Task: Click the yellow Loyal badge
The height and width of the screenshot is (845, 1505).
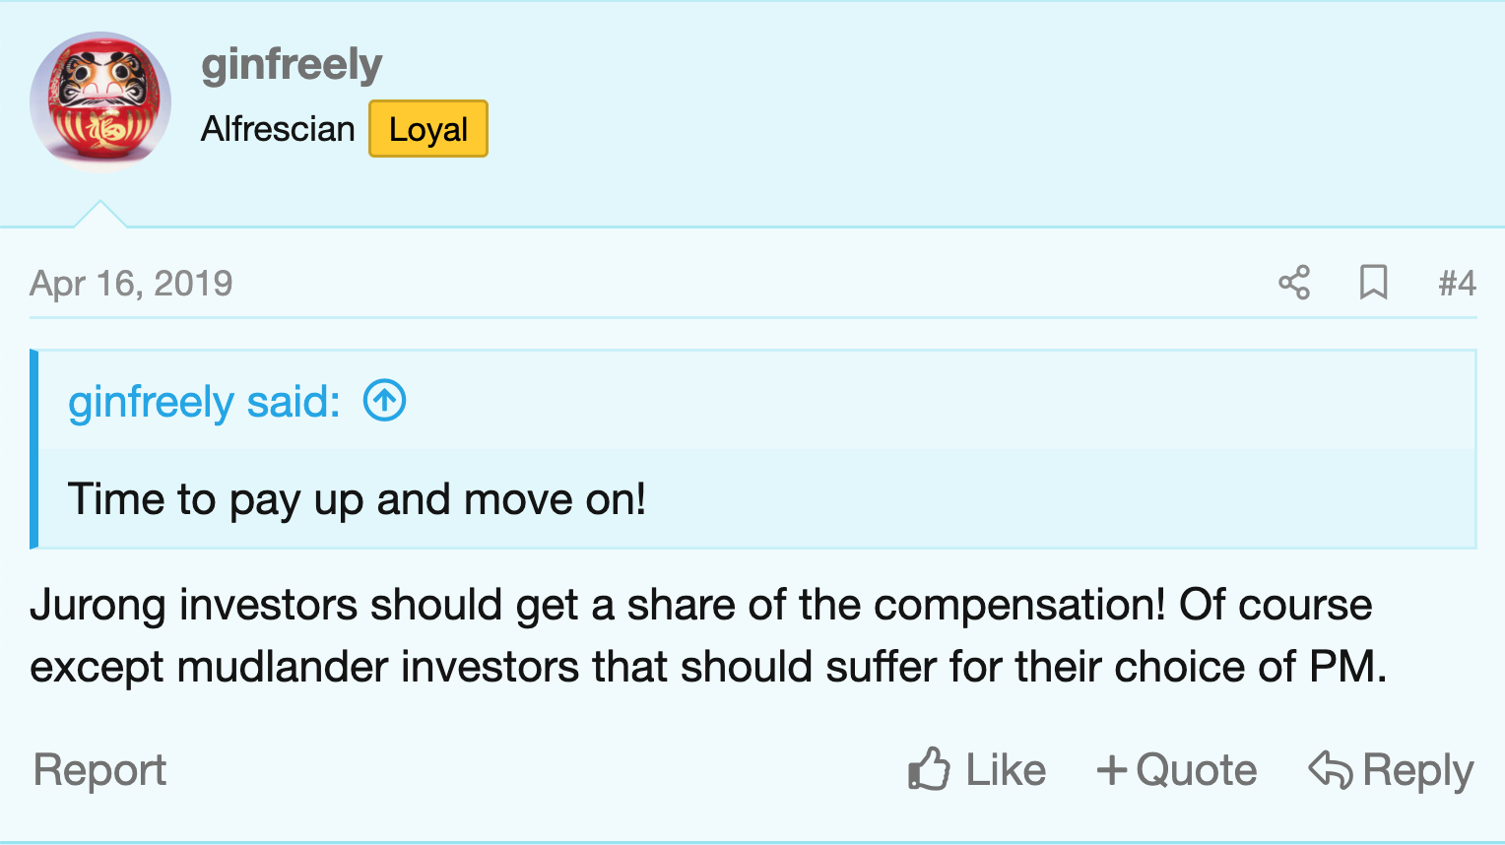Action: (428, 129)
